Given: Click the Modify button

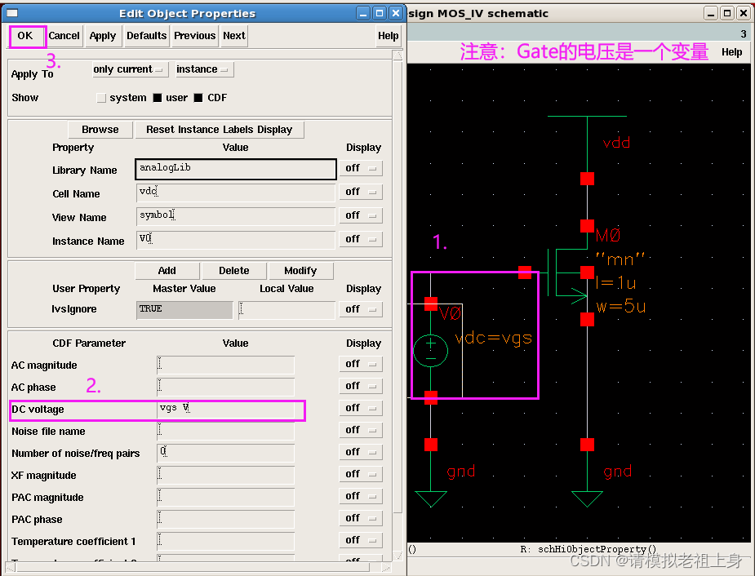Looking at the screenshot, I should coord(301,270).
